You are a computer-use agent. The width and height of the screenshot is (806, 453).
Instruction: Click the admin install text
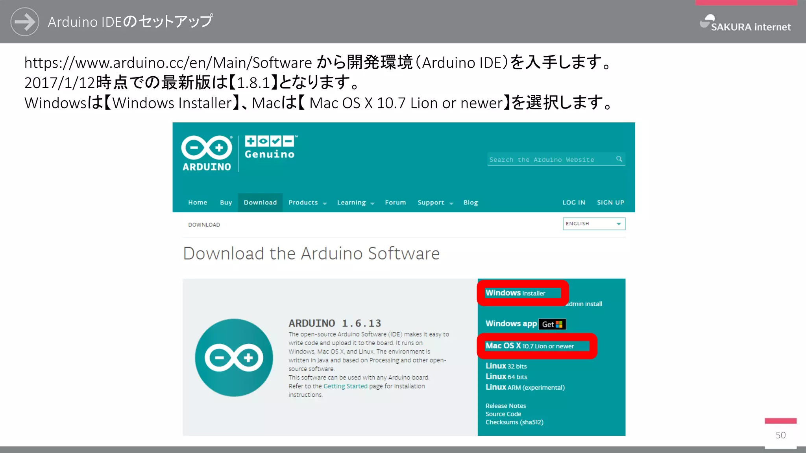tap(584, 304)
